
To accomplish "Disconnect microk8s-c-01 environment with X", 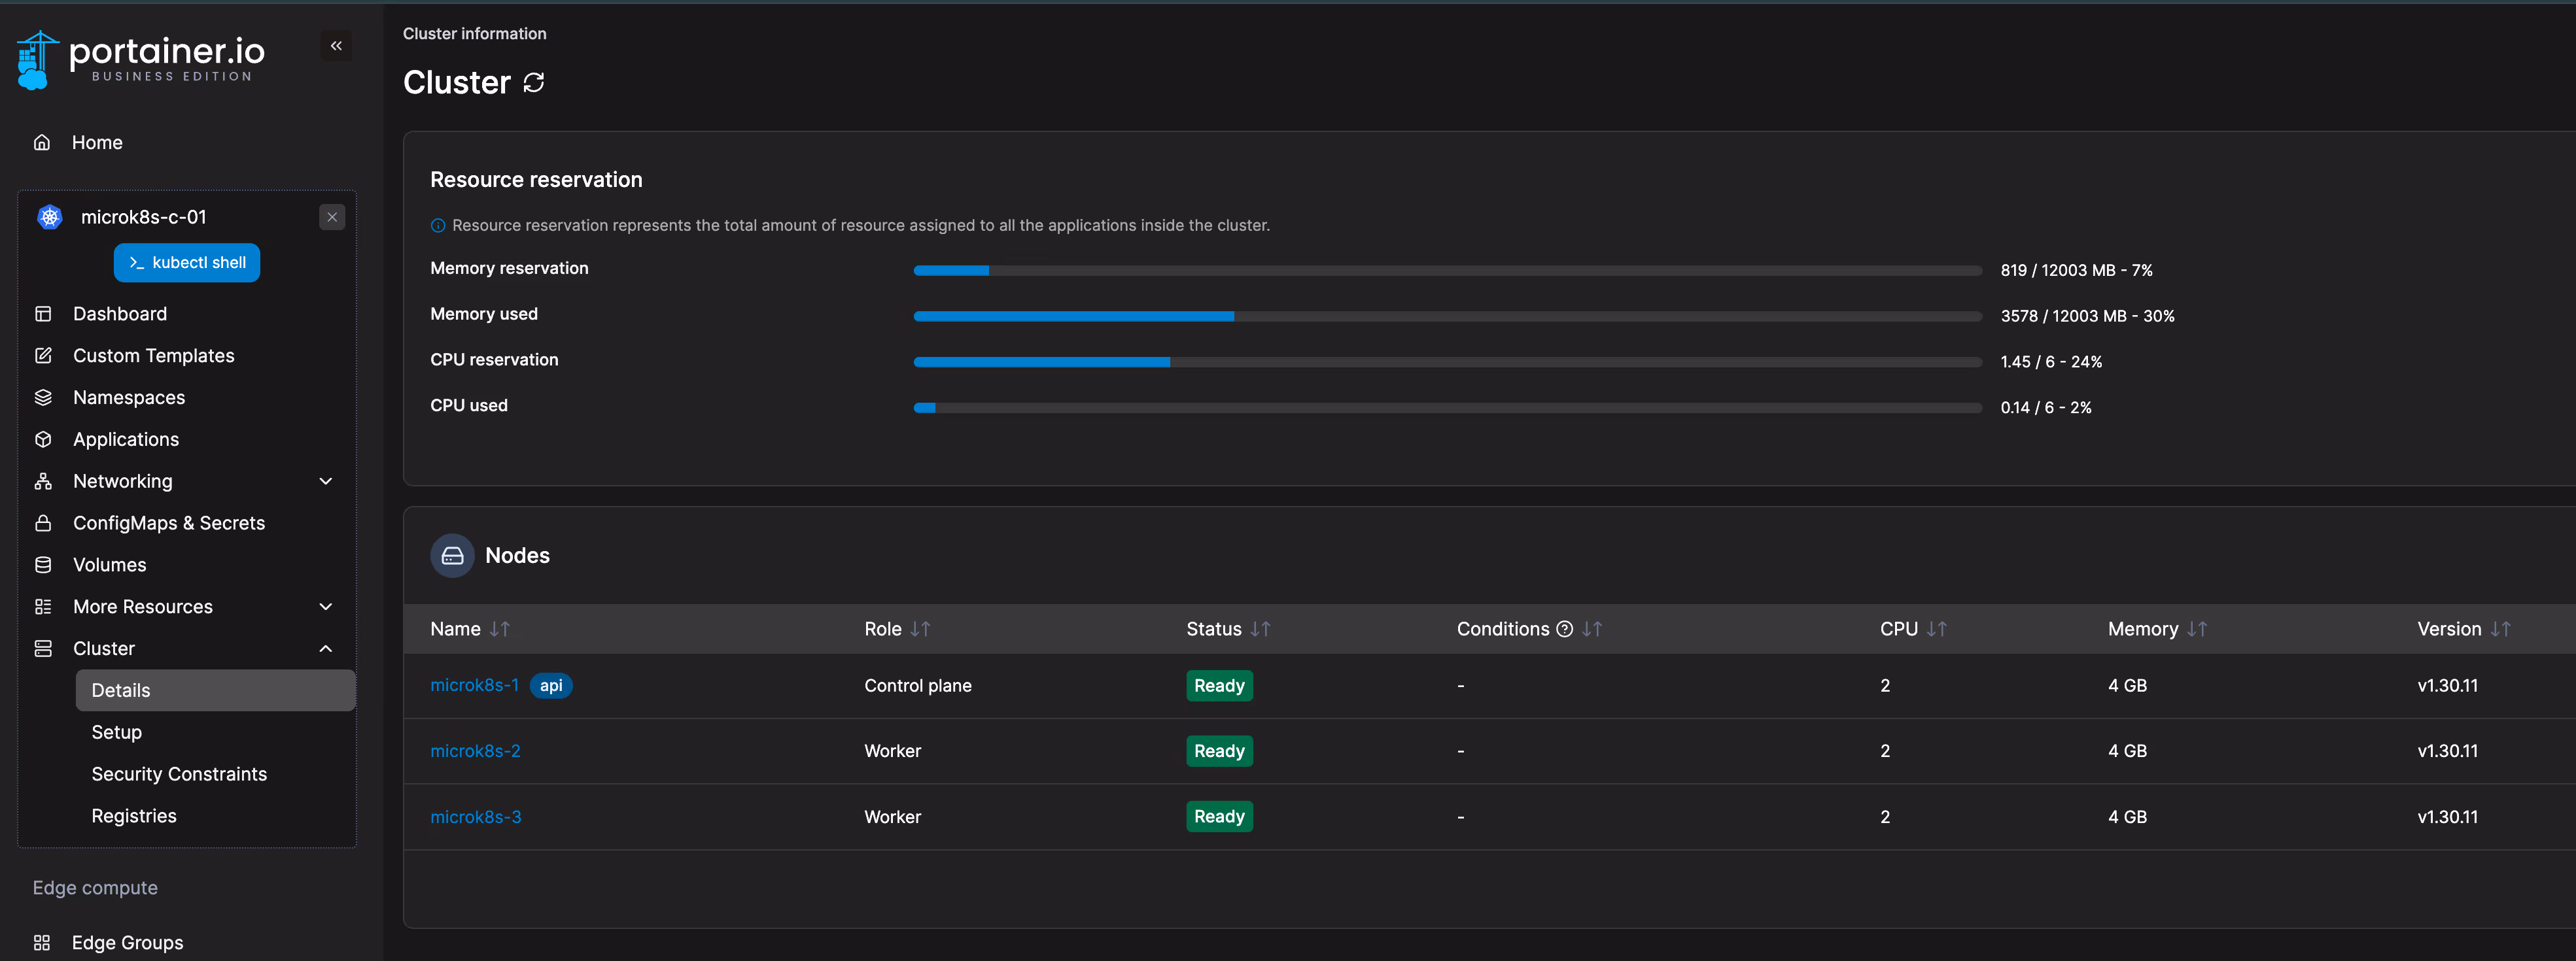I will tap(332, 217).
